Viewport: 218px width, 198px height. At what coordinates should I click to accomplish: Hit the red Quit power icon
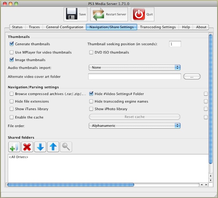coord(138,15)
